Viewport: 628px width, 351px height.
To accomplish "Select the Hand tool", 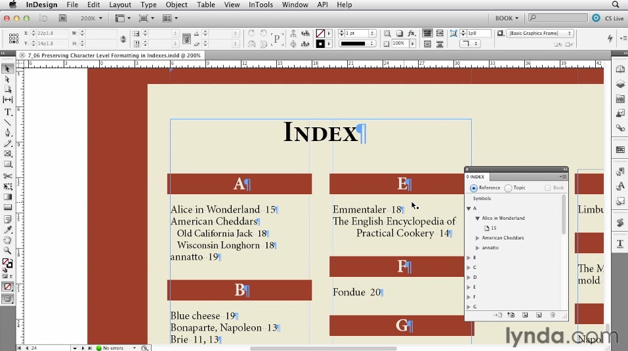I will (7, 240).
